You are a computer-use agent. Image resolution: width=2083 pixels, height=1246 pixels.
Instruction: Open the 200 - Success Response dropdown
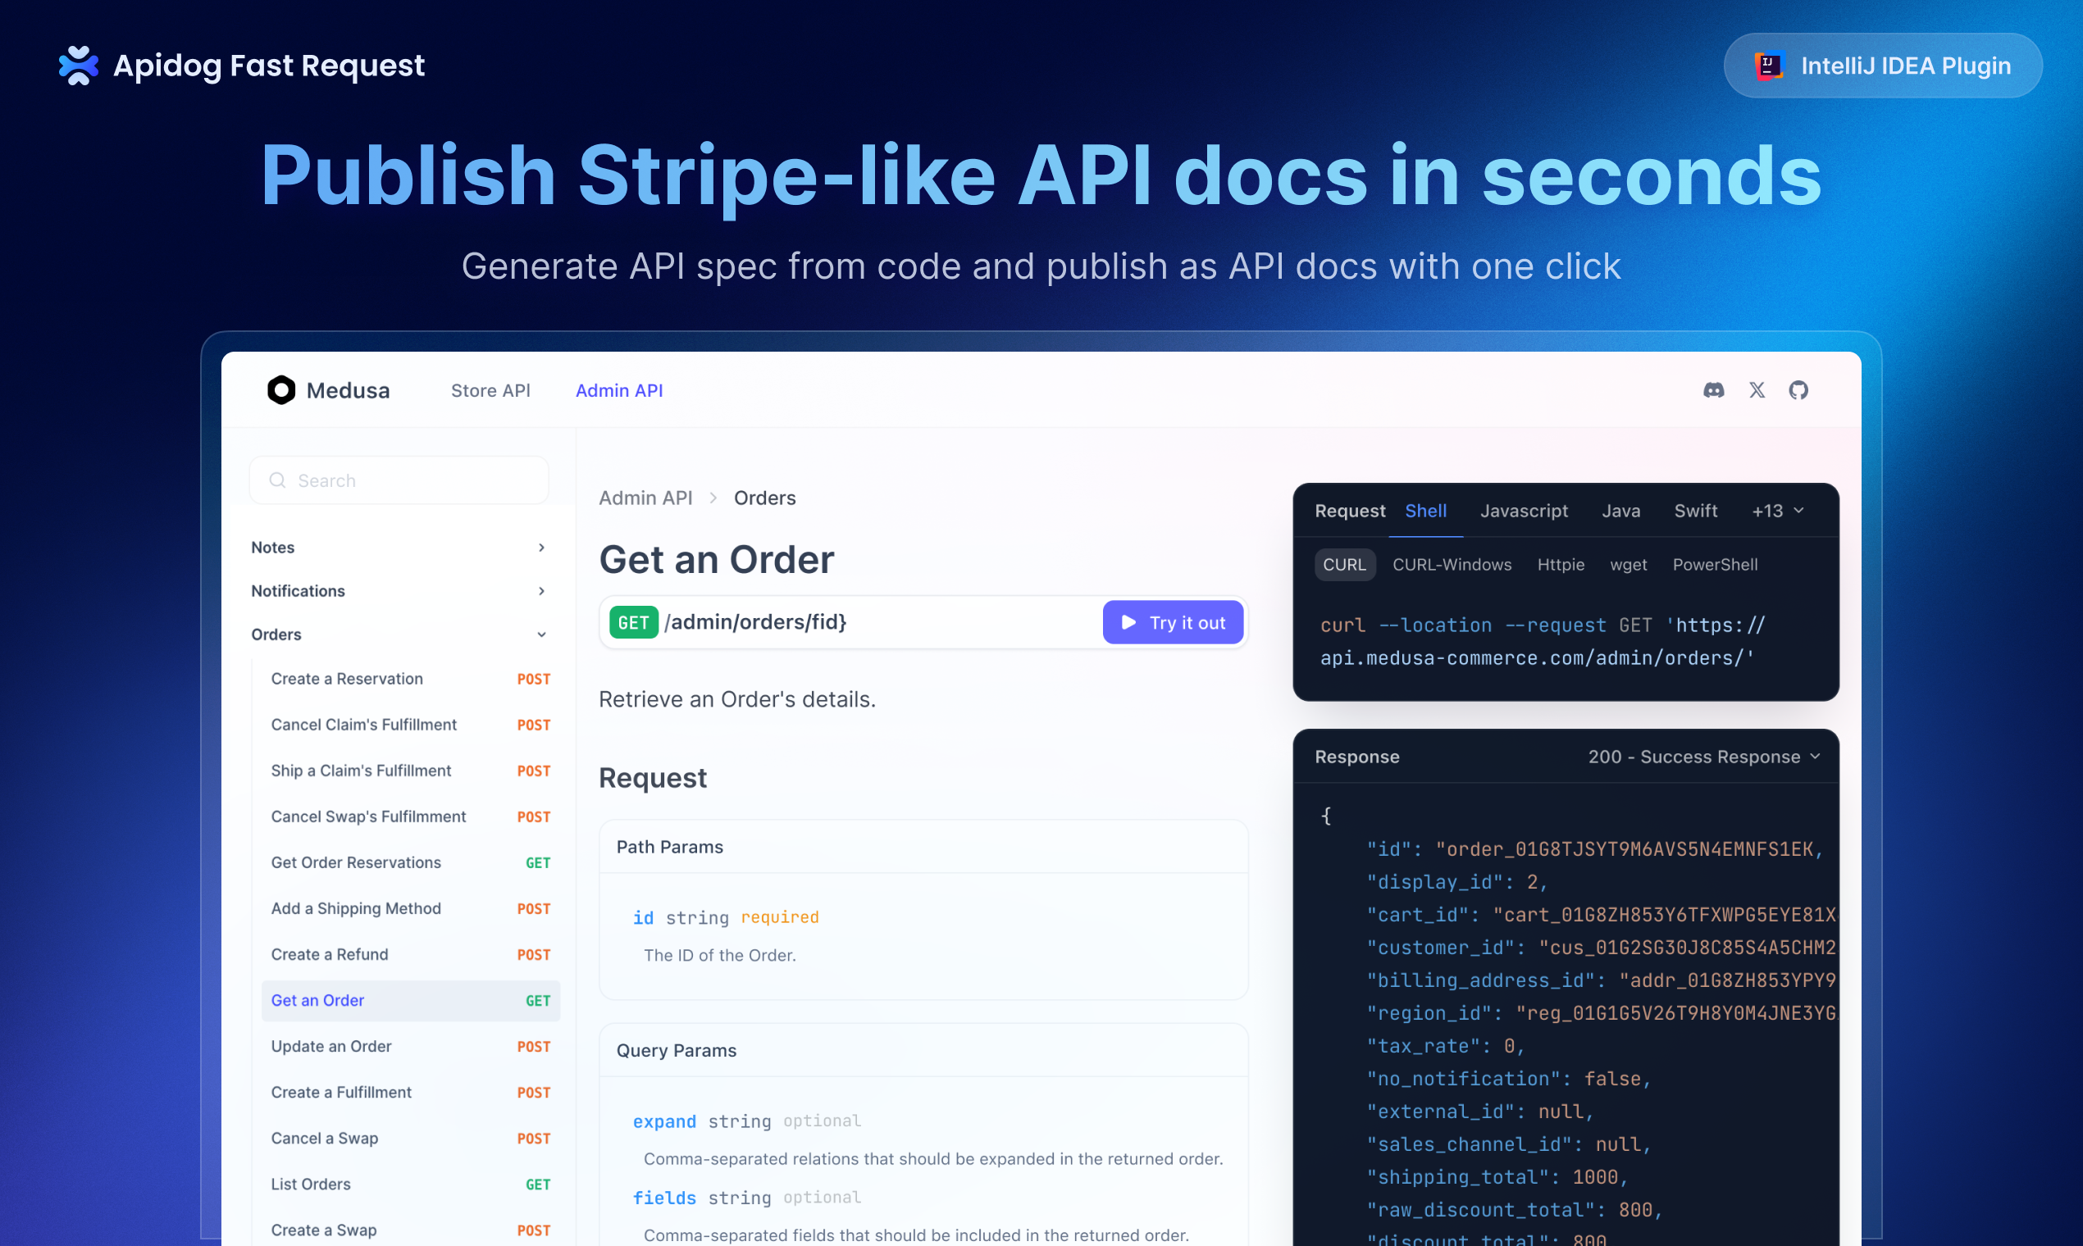1704,757
